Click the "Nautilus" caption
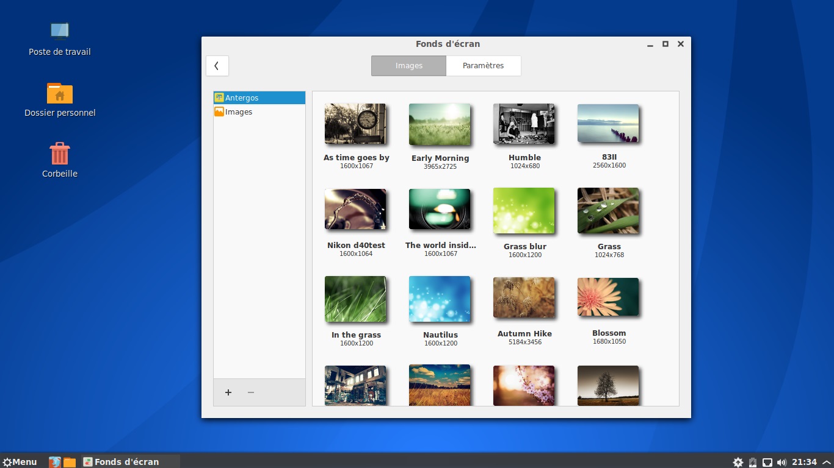This screenshot has width=834, height=468. click(x=440, y=335)
